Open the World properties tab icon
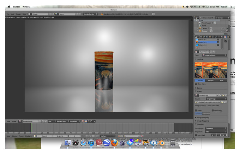 click(x=207, y=37)
